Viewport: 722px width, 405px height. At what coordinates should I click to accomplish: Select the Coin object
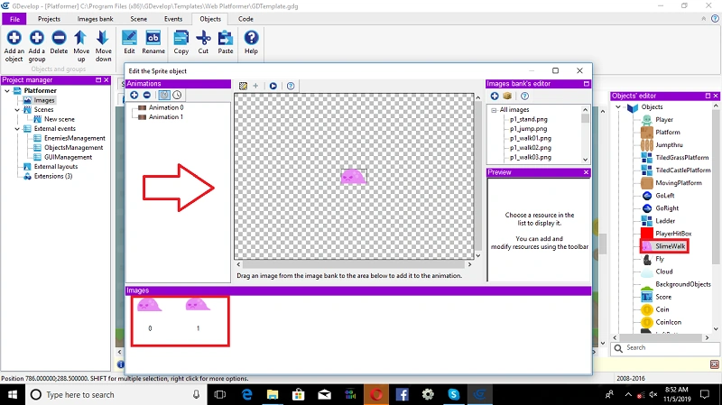tap(662, 309)
